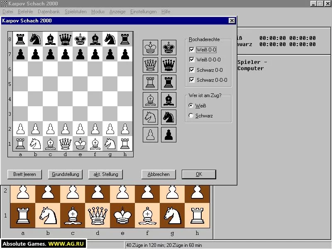Screen dimensions: 332x249
Task: Click white rook on h1 of main board
Action: click(x=198, y=215)
